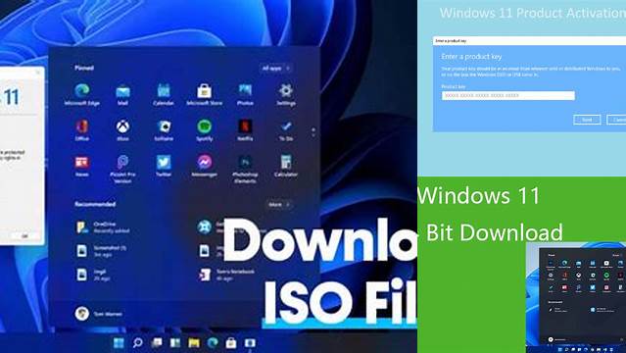Expand the All apps list

(x=275, y=69)
